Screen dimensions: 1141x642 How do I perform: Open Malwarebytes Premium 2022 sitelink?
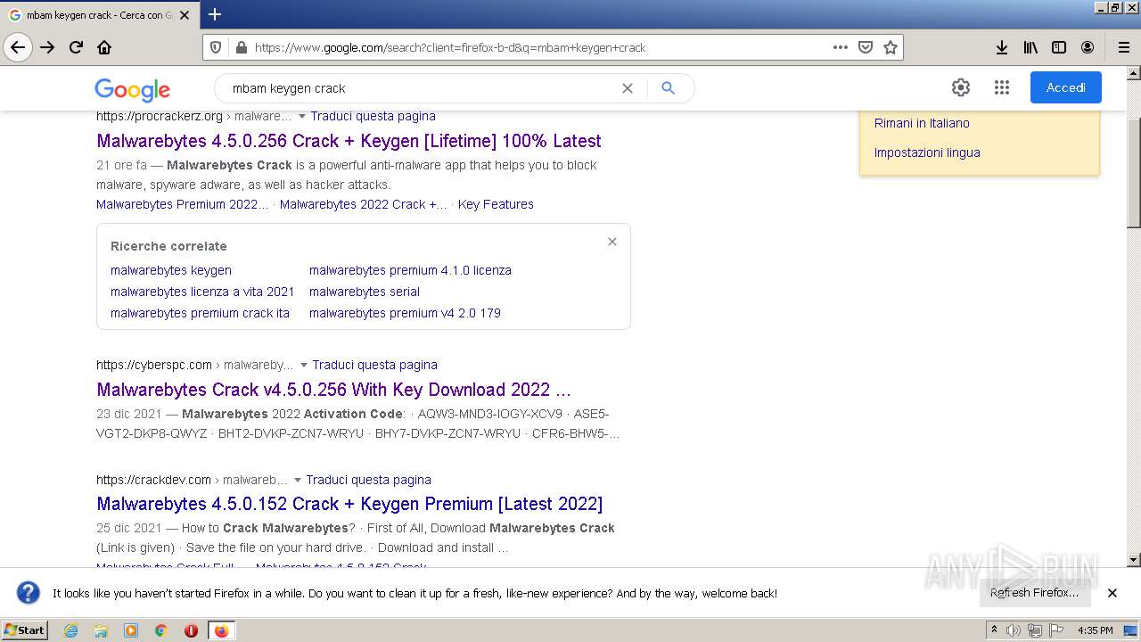coord(182,204)
